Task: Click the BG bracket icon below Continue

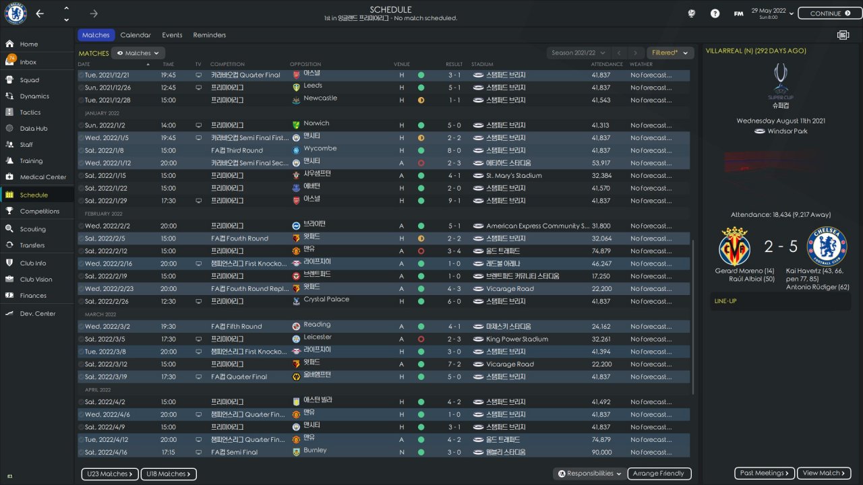Action: tap(843, 35)
